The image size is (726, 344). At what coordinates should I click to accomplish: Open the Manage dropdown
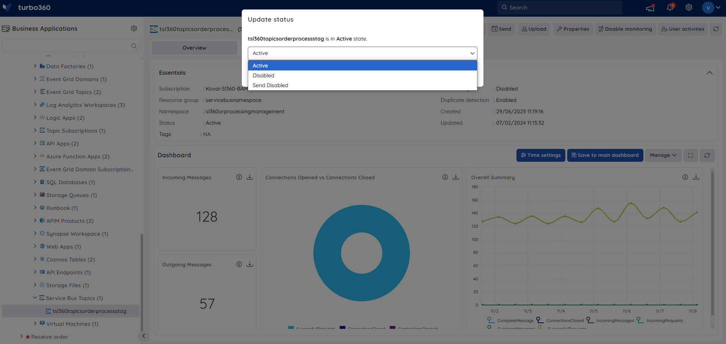coord(663,155)
